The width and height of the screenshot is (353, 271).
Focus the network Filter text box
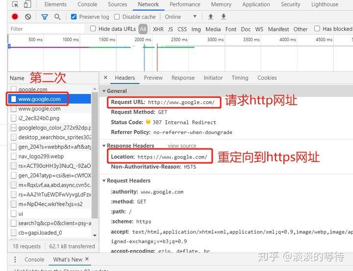pos(46,29)
